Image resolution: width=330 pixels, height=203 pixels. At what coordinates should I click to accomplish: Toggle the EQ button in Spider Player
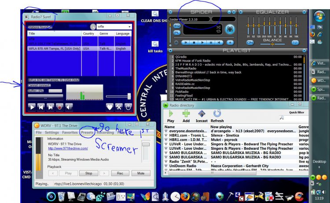[x=177, y=26]
